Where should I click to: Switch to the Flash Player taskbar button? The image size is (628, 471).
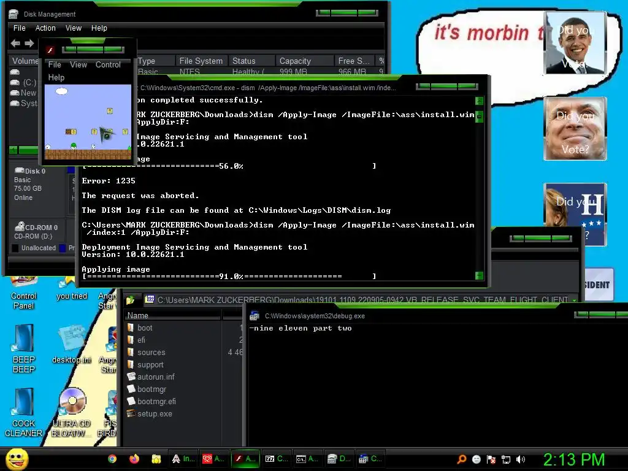click(245, 459)
